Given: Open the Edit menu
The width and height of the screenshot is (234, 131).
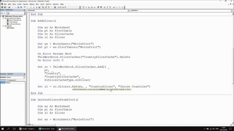Looking at the screenshot, I should (10, 4).
